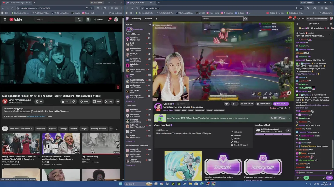Open kyootbot's Instagram link in About
Image resolution: width=334 pixels, height=187 pixels.
tap(237, 132)
